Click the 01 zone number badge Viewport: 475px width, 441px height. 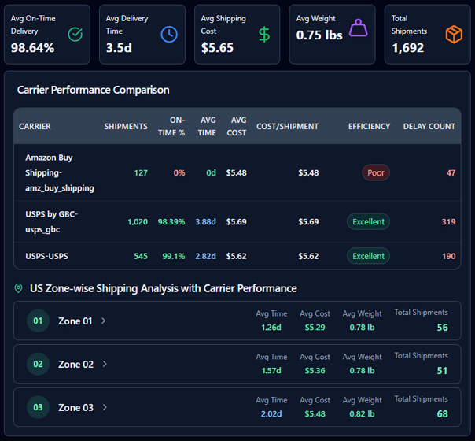coord(38,321)
